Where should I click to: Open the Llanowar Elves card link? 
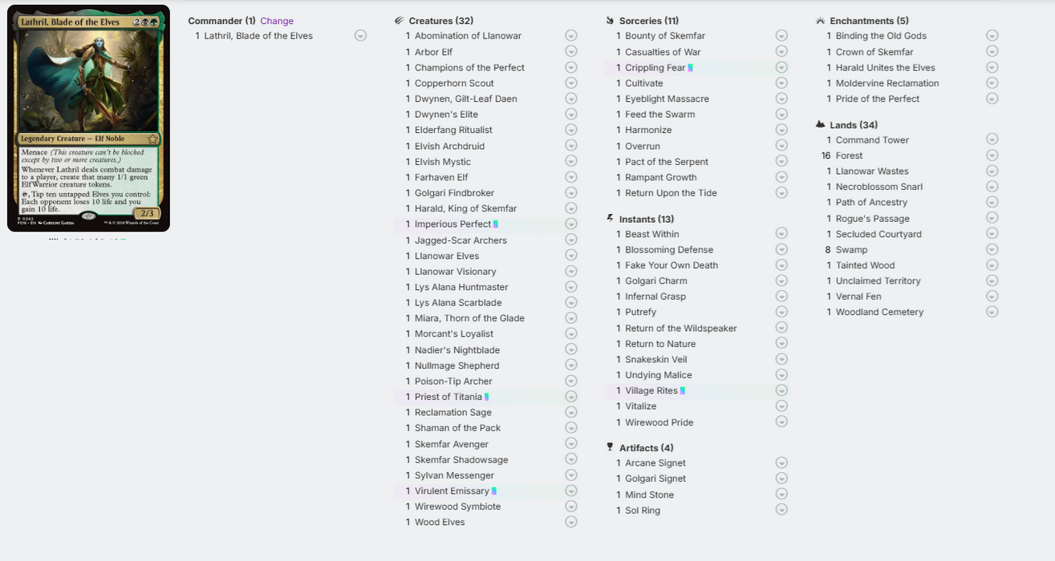tap(447, 256)
